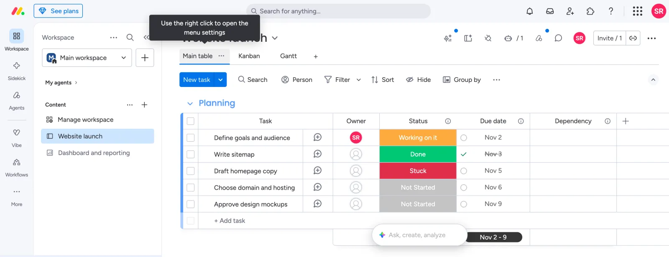
Task: Open update bubble for Draft homepage copy
Action: [x=318, y=171]
